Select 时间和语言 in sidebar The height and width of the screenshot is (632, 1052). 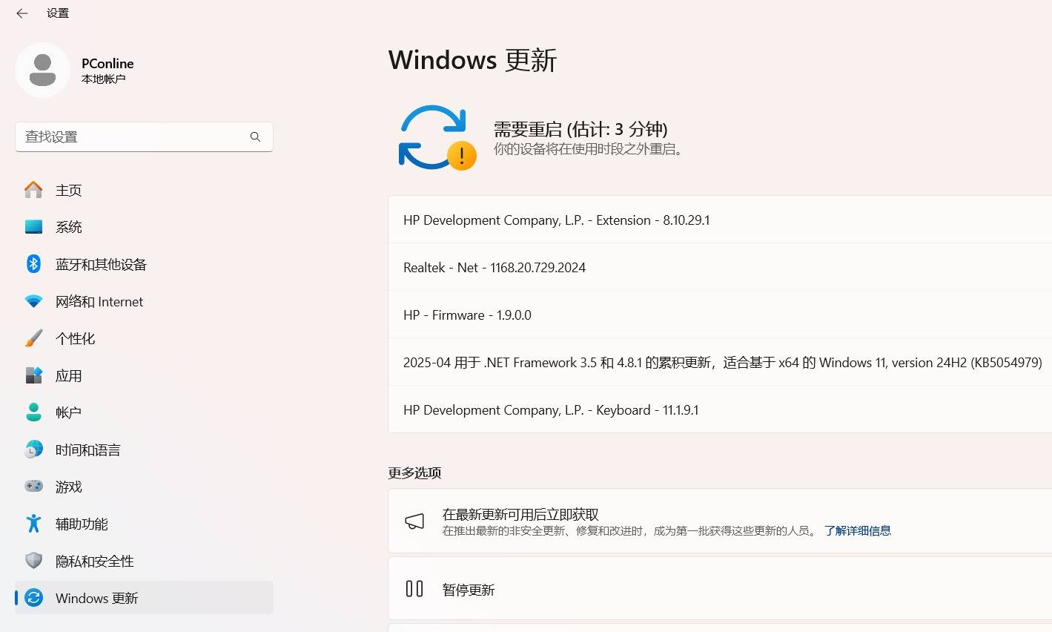click(87, 450)
